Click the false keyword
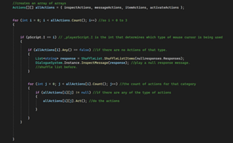Viewport: 233px width, 143px height. tap(84, 50)
